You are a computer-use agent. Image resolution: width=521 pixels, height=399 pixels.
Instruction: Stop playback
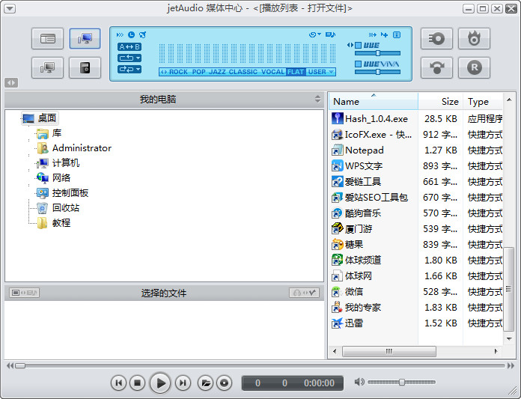tap(137, 383)
